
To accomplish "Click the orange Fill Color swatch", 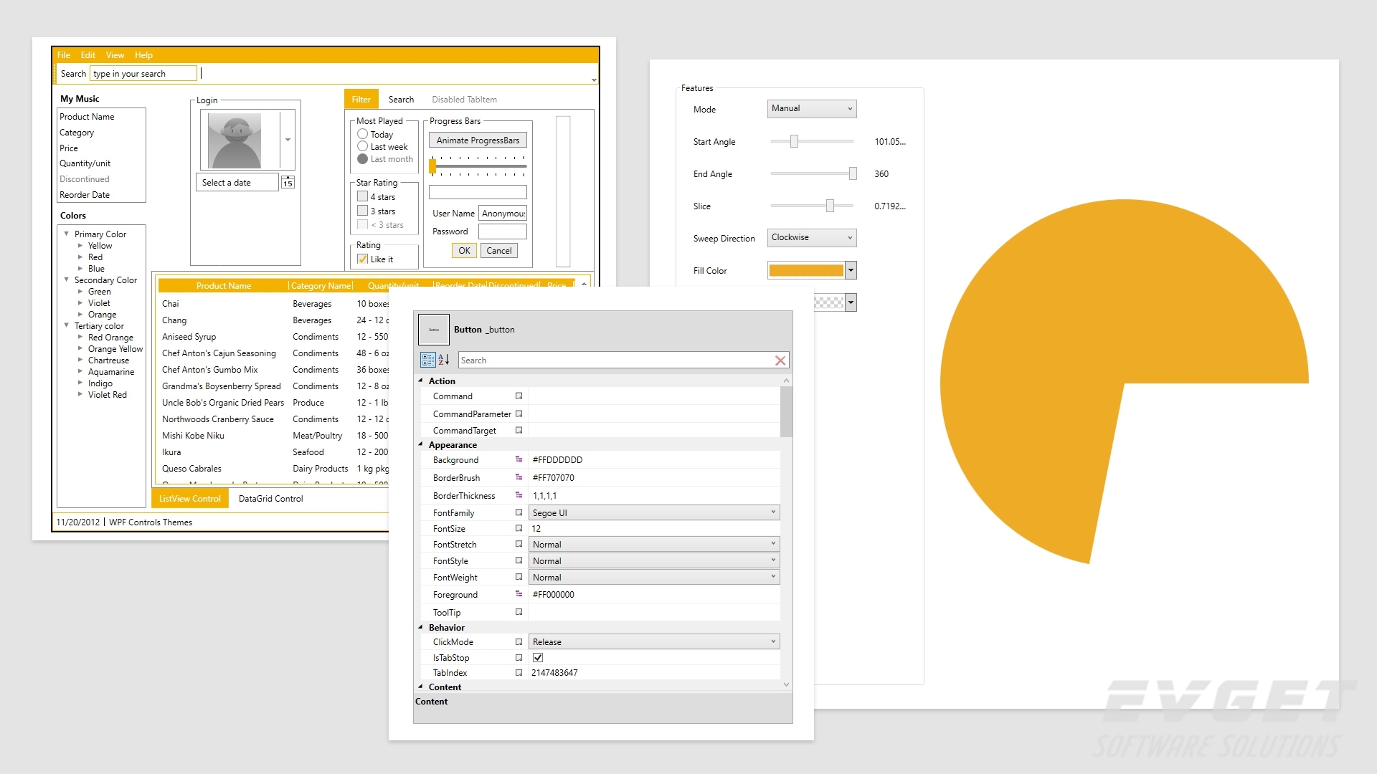I will pos(806,270).
